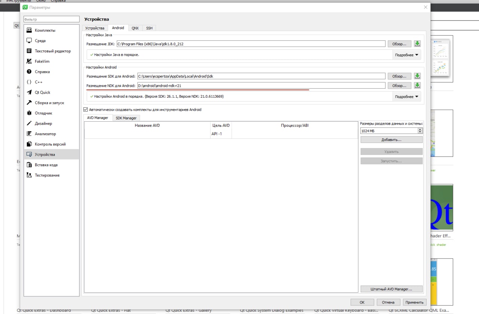Click the Применить button
This screenshot has height=314, width=479.
[414, 302]
